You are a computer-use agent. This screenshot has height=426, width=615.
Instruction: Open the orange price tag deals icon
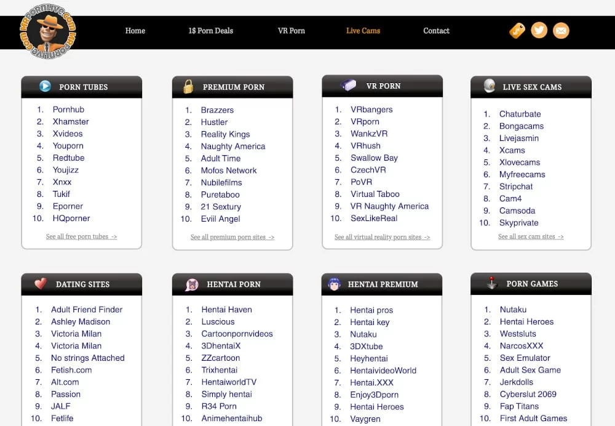[517, 31]
